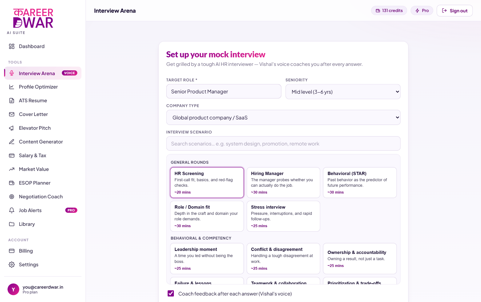Click the Profile Optimizer chart icon
This screenshot has height=302, width=481.
pyautogui.click(x=12, y=87)
